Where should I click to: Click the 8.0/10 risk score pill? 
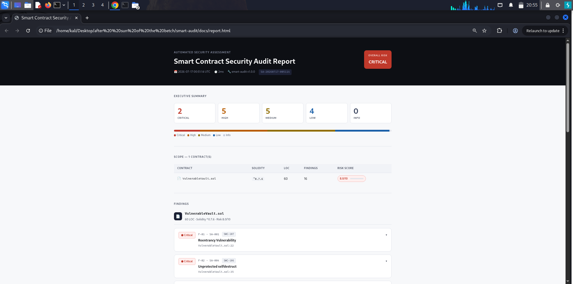coord(352,179)
